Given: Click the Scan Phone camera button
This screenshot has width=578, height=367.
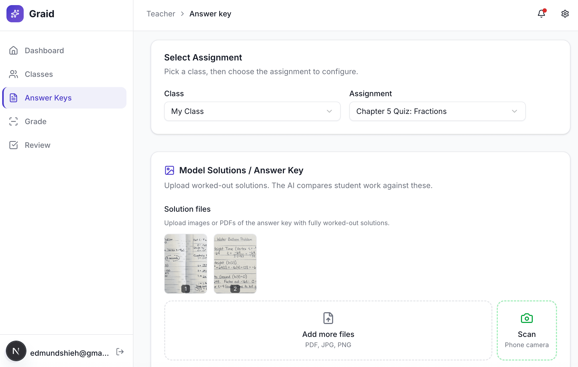Looking at the screenshot, I should pyautogui.click(x=527, y=330).
